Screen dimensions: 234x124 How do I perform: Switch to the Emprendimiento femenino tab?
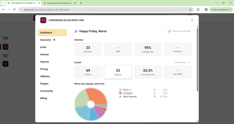click(x=59, y=3)
